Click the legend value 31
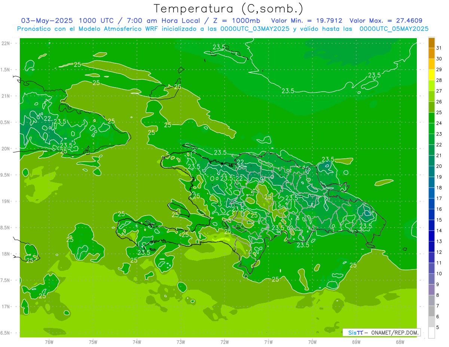The image size is (449, 347). click(439, 48)
